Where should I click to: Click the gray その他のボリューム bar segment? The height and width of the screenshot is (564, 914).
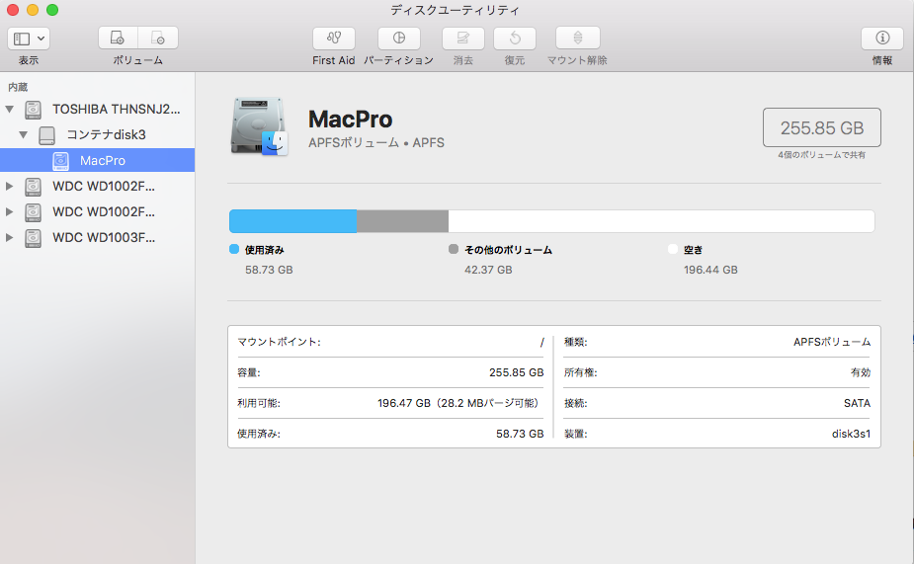[x=402, y=221]
